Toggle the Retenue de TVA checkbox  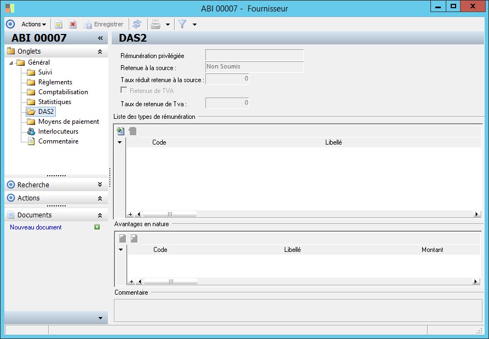point(124,91)
